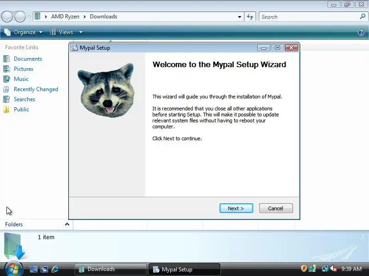Expand arrow before AMD Ryzen breadcrumb
This screenshot has height=276, width=369.
[x=46, y=17]
